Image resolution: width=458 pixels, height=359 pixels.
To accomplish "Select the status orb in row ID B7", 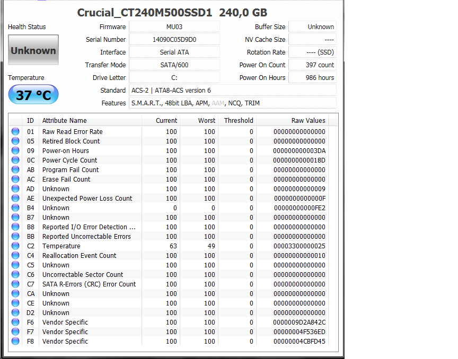I will 15,218.
